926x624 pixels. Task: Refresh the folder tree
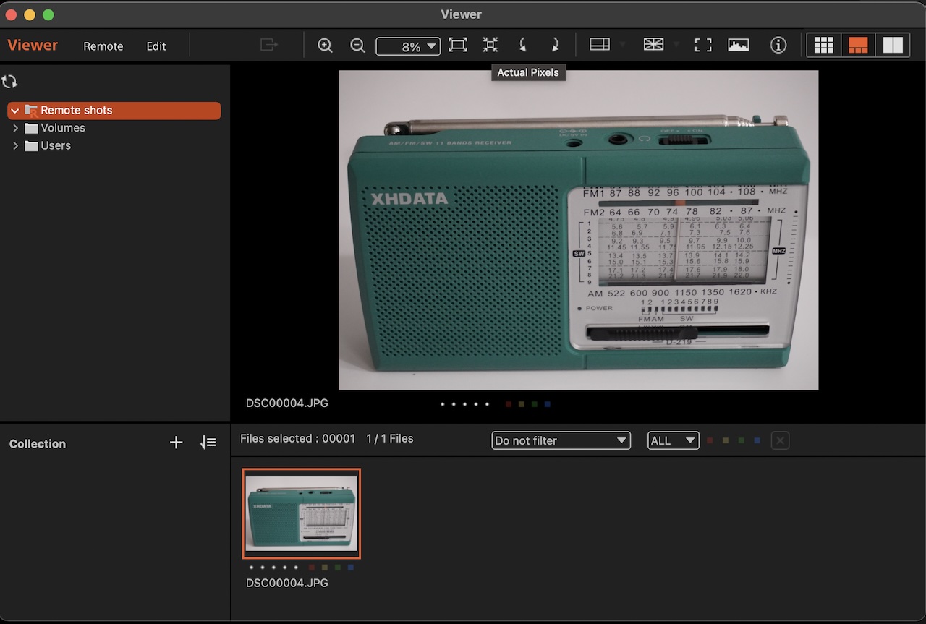(9, 82)
